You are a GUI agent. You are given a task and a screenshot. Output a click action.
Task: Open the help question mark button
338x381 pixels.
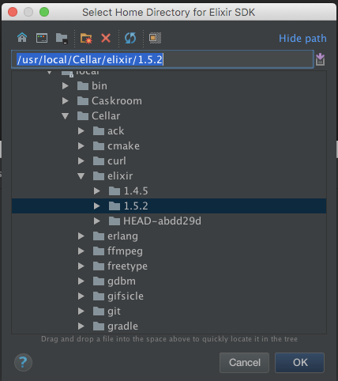coord(23,362)
